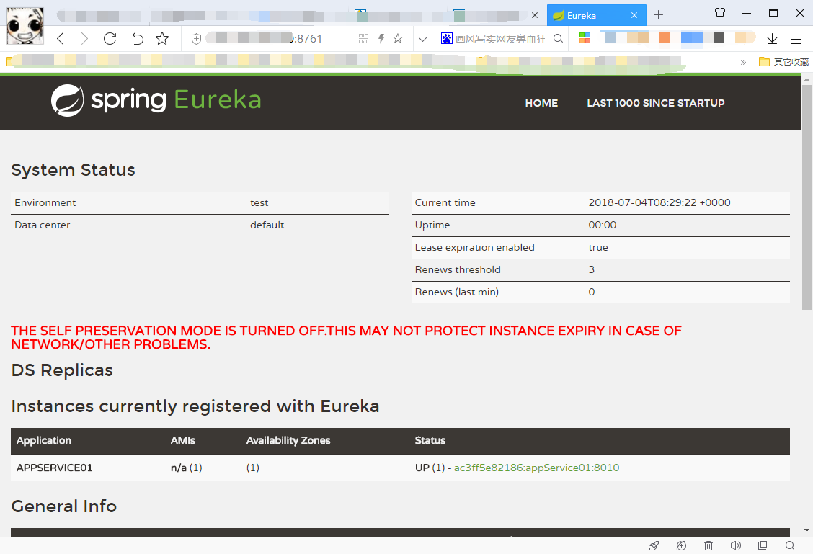Reload the Eureka page

[x=110, y=38]
